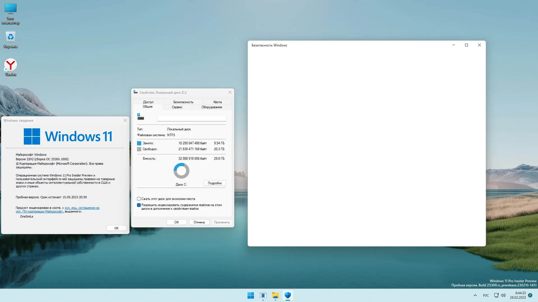538x302 pixels.
Task: Uncheck allow file content indexing checkbox
Action: click(139, 205)
